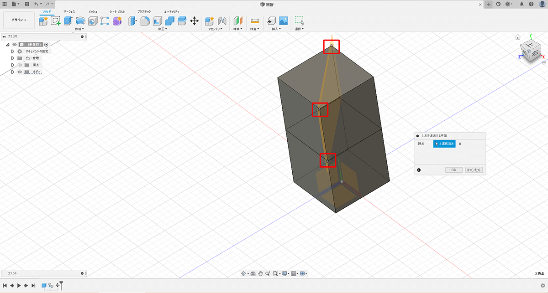Toggle the radio button beside (未保存) component

tap(46, 45)
